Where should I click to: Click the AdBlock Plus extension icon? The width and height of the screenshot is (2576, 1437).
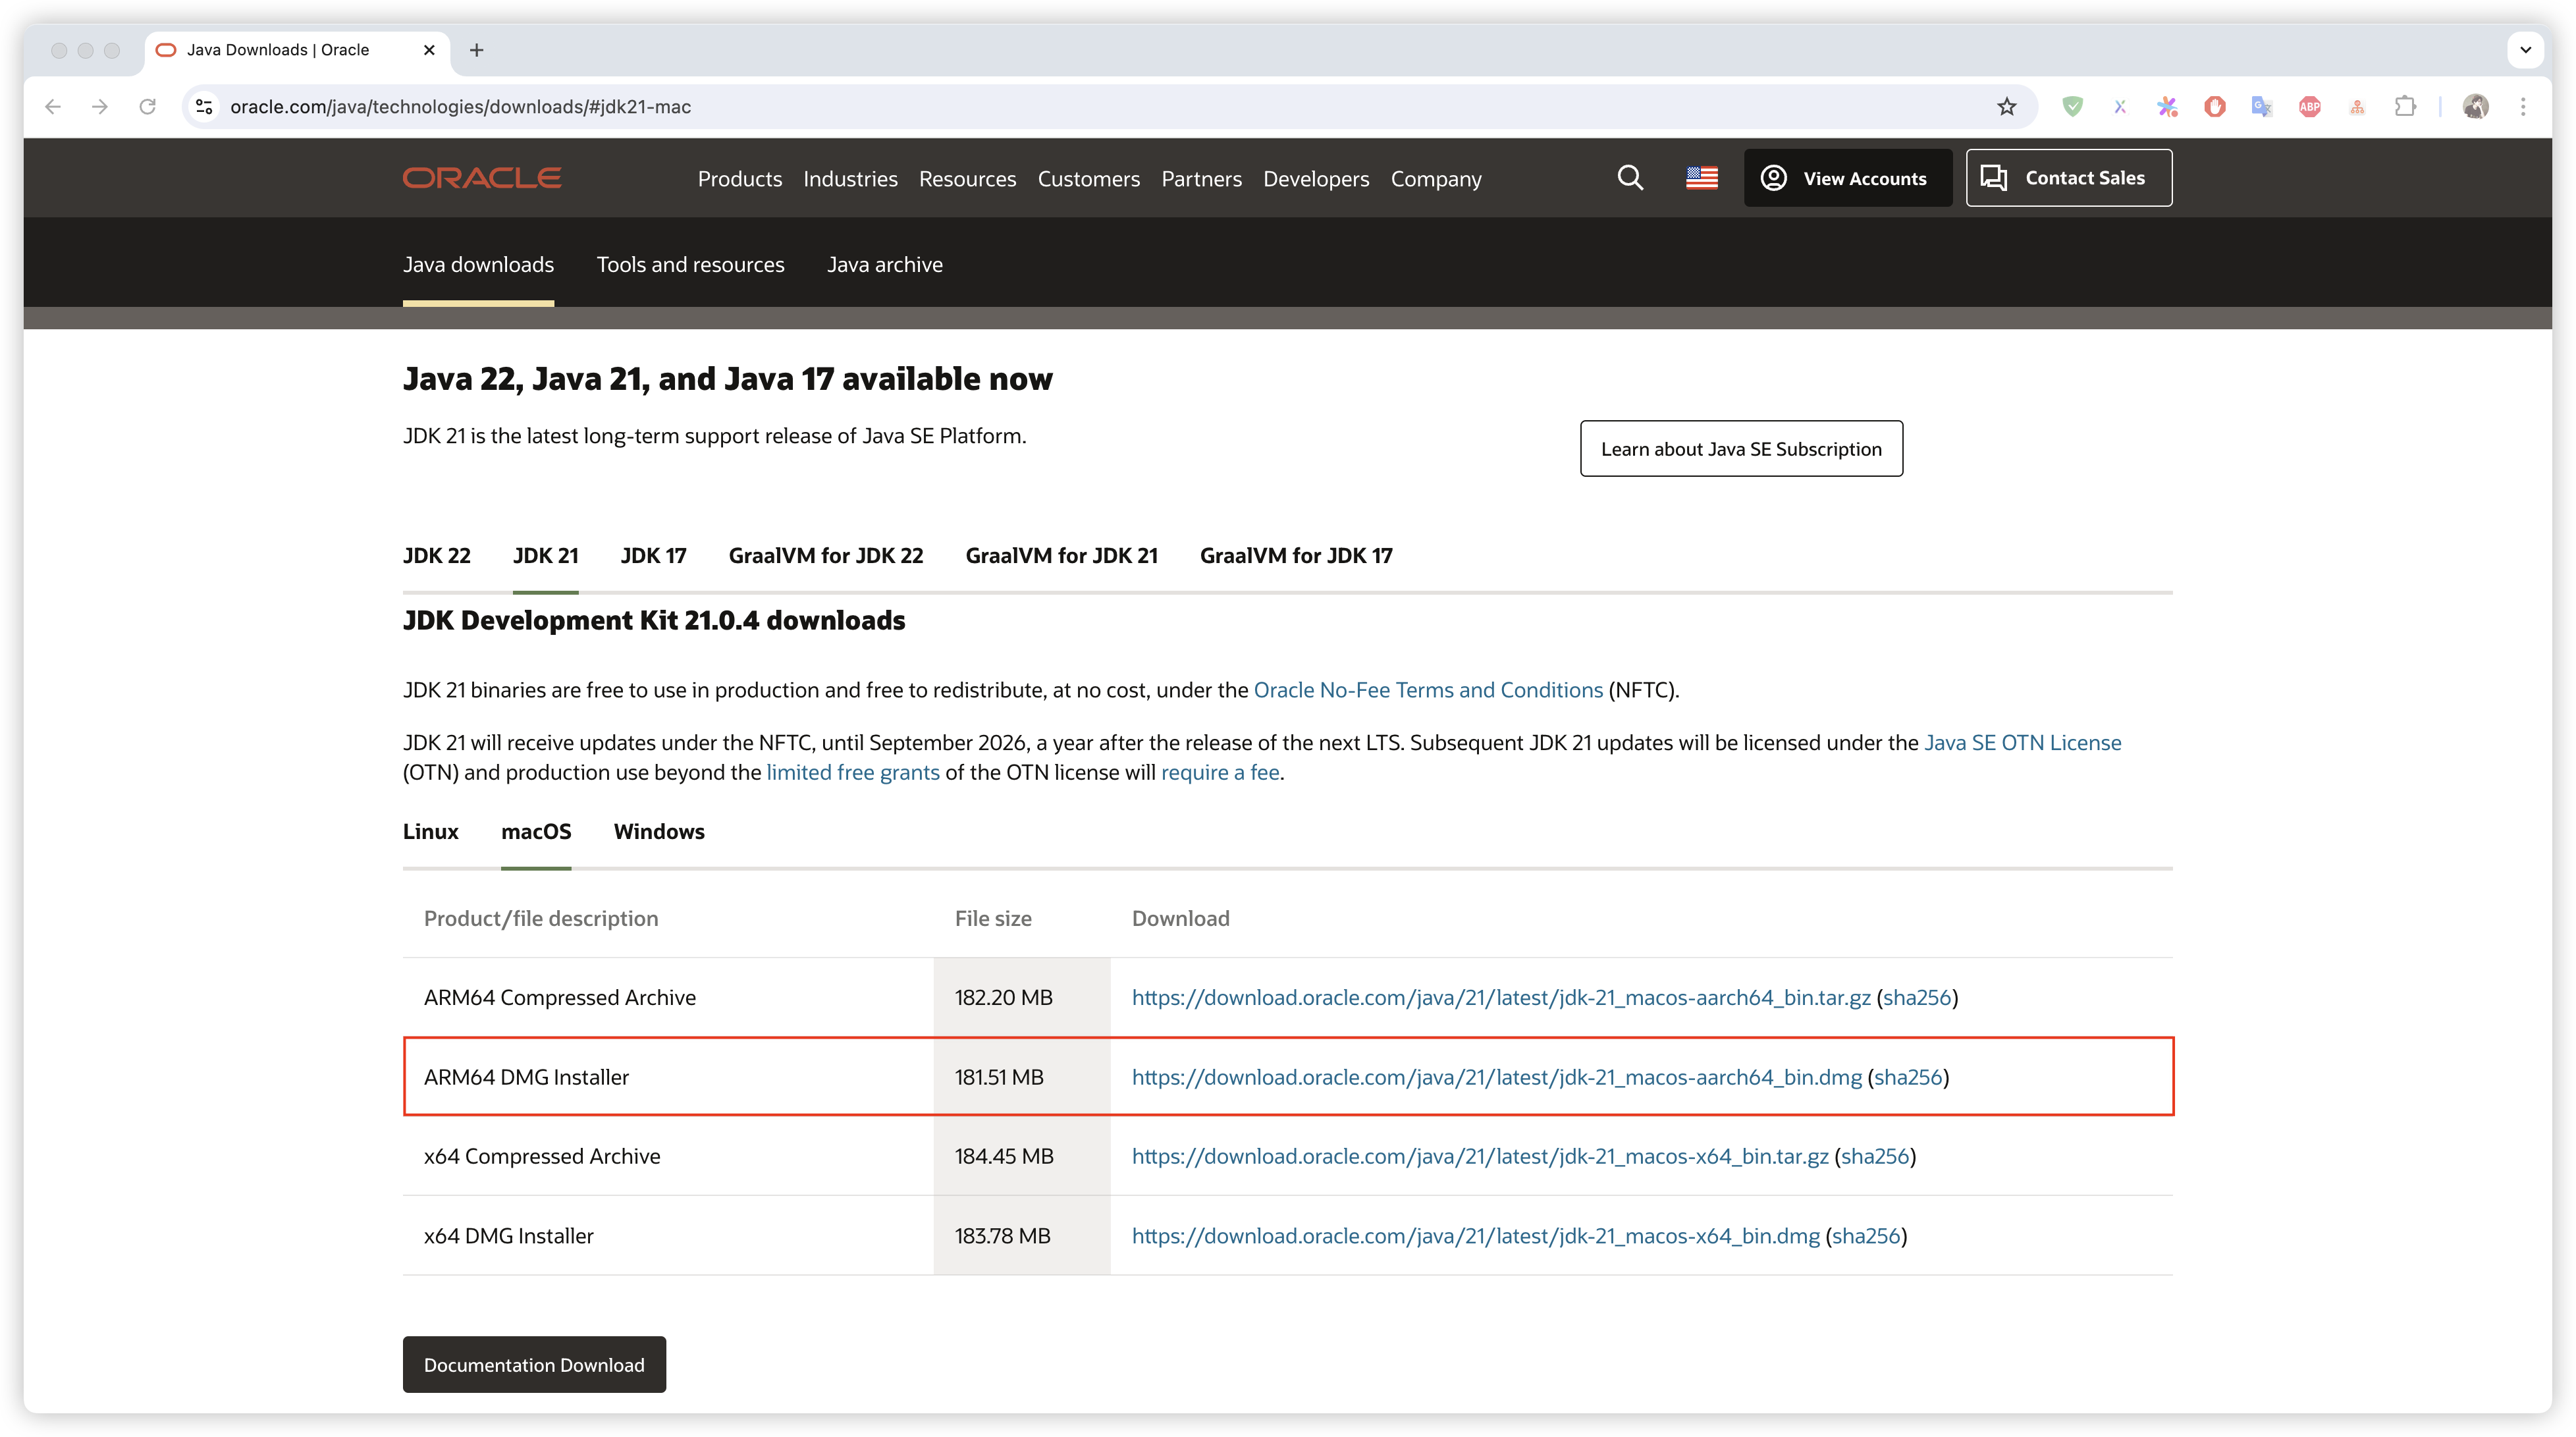click(x=2309, y=107)
